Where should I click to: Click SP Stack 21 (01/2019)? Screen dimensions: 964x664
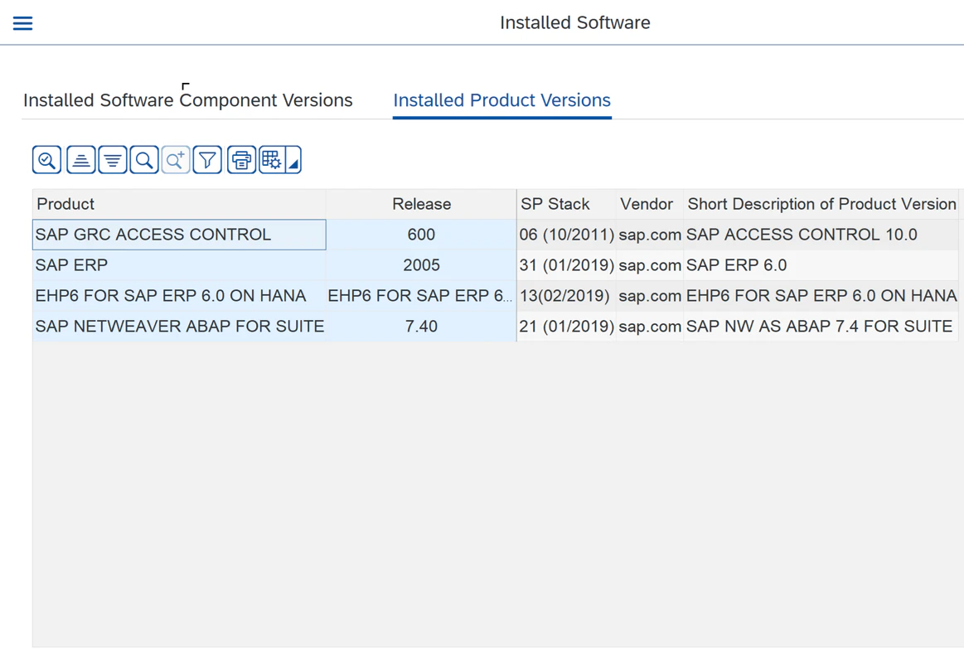coord(566,326)
